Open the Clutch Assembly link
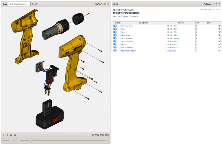Screen dimensions: 222x156 pyautogui.click(x=127, y=47)
